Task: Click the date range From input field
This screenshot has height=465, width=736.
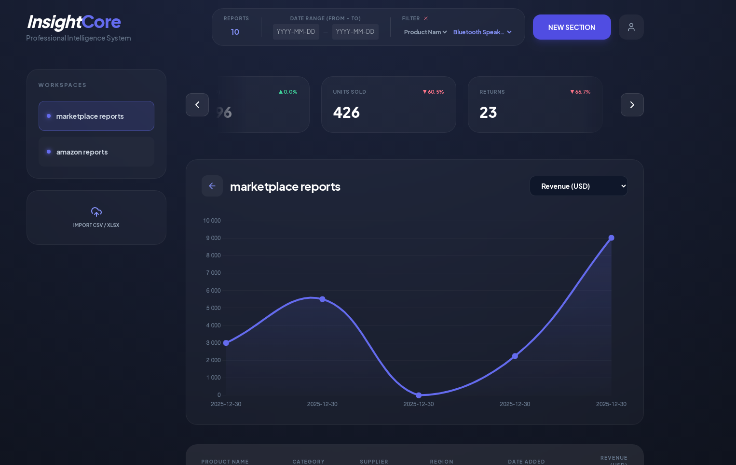Action: tap(296, 32)
